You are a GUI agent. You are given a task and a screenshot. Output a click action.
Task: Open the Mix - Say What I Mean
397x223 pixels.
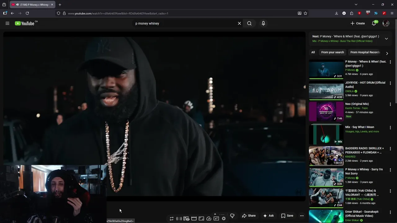tap(359, 127)
